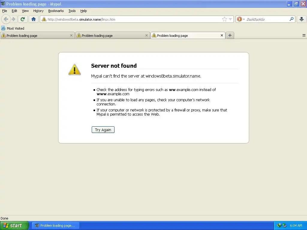307x230 pixels.
Task: Click the 6:04 AM taskbar clock
Action: (x=296, y=226)
